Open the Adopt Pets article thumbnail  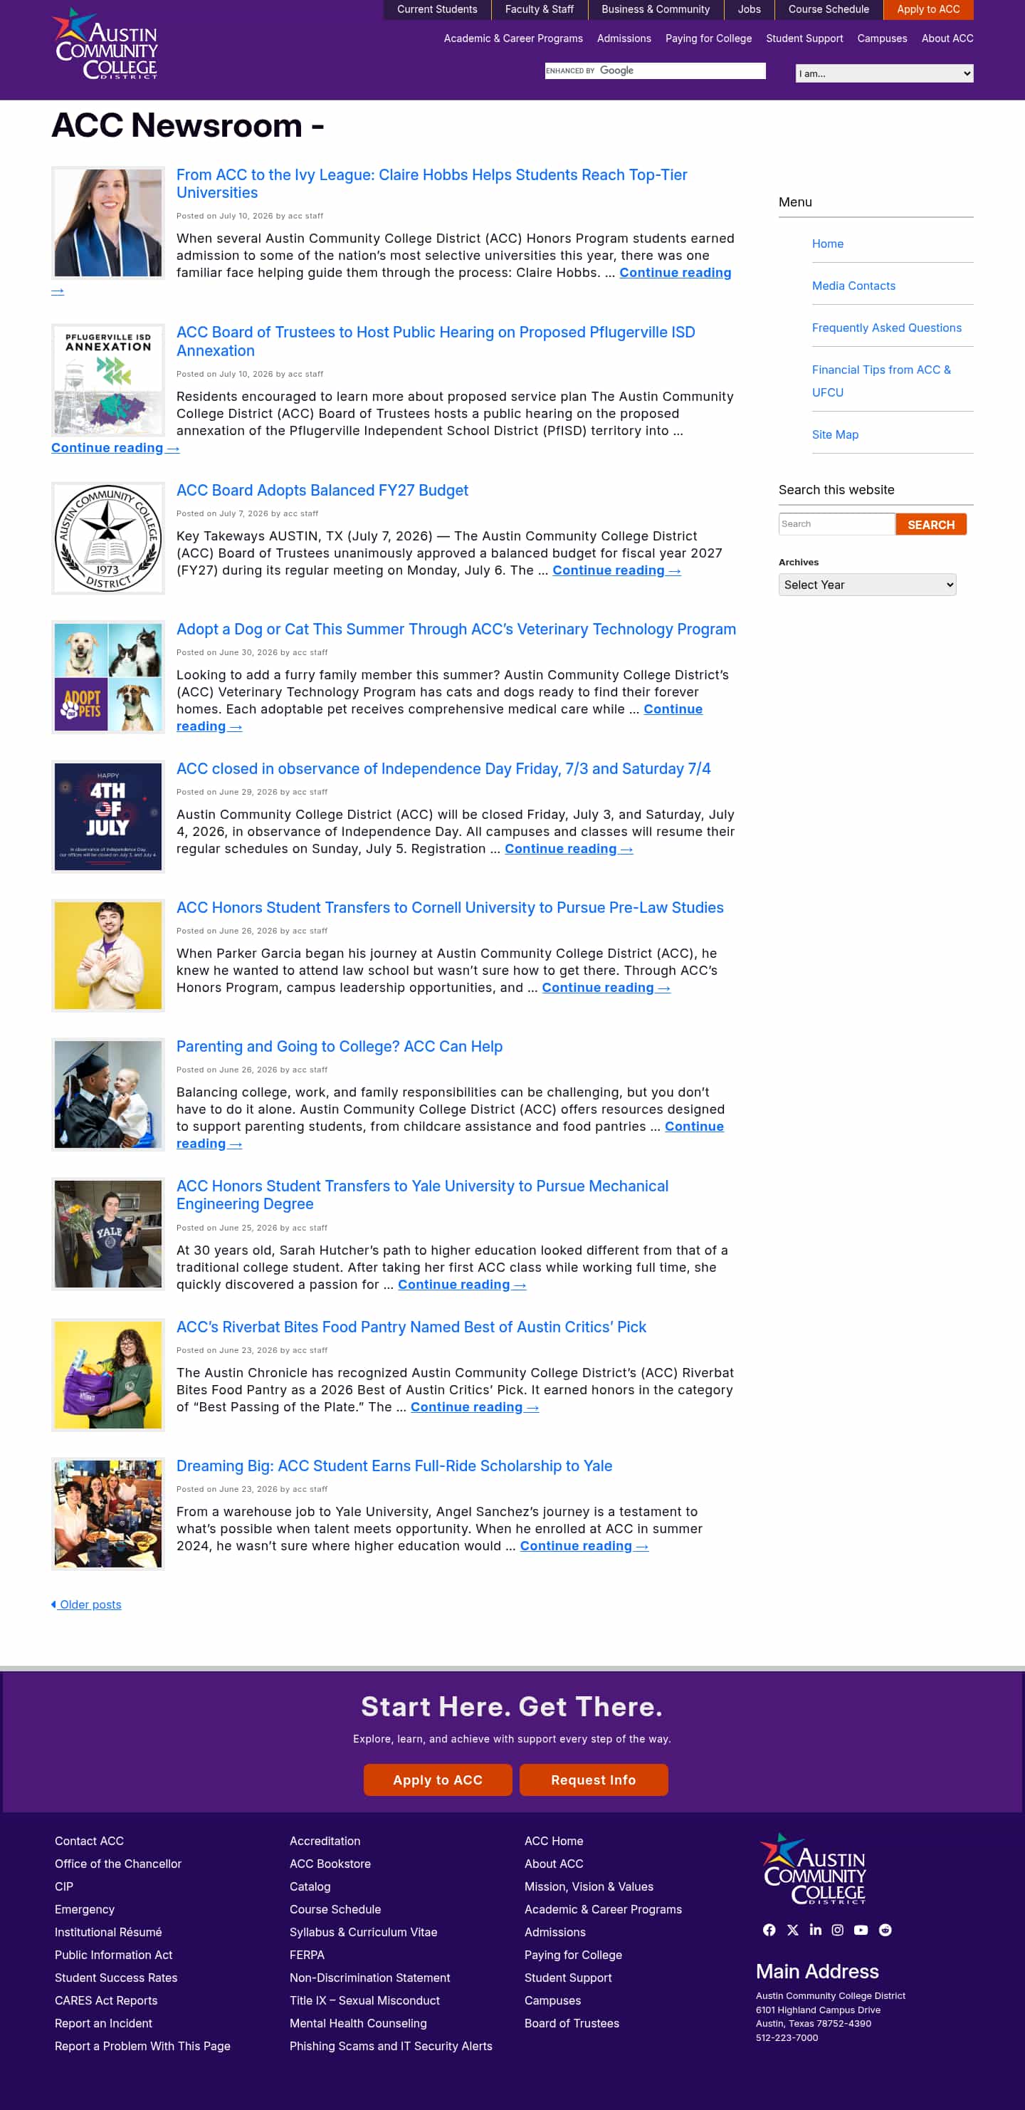(108, 677)
